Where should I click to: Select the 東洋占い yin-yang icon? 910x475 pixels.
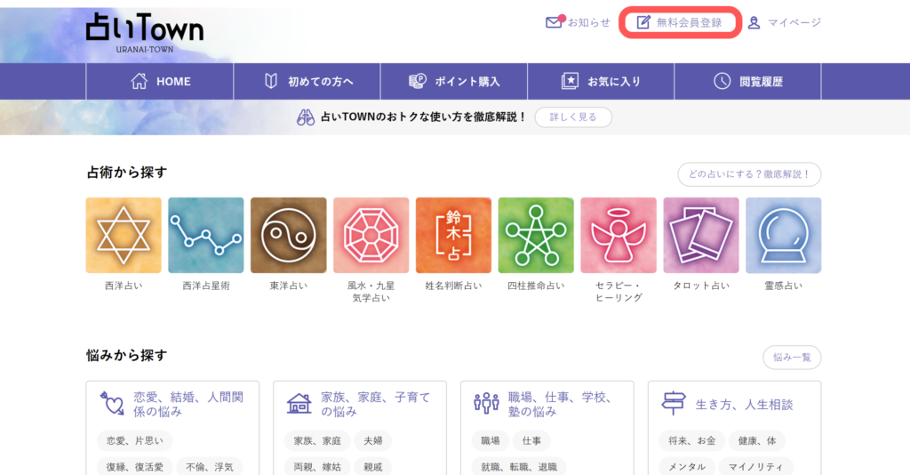pyautogui.click(x=289, y=235)
